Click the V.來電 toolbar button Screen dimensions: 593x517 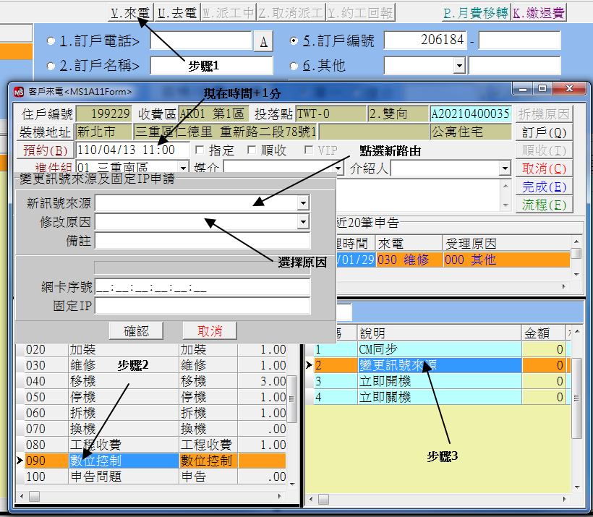coord(131,12)
